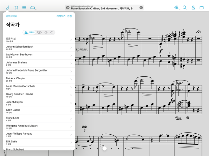Screen dimensions: 209x156
Task: Click 편집 edit button
Action: click(70, 16)
